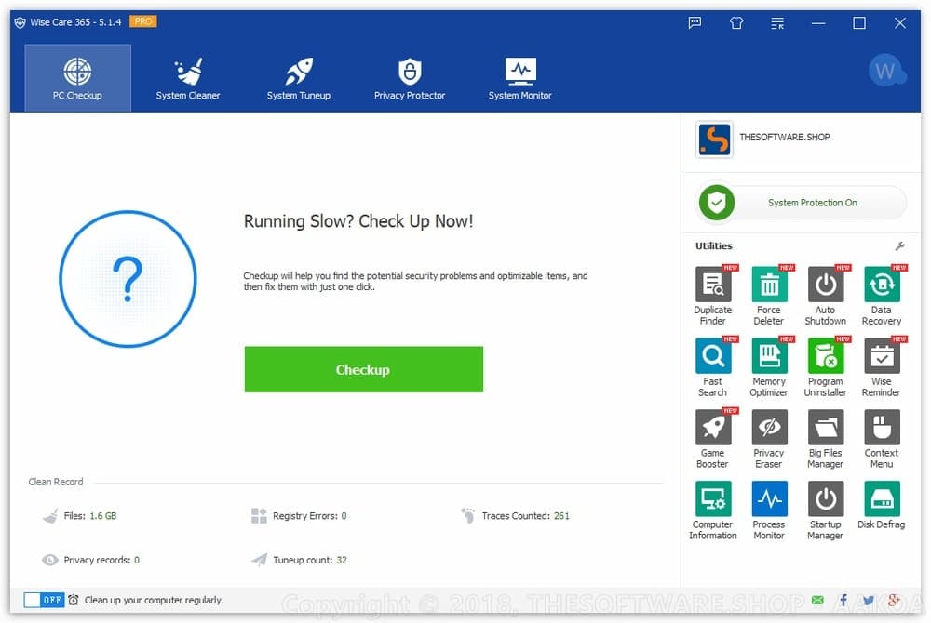Open the Wise Reminder utility
Screen dimensions: 931x623
coord(881,367)
